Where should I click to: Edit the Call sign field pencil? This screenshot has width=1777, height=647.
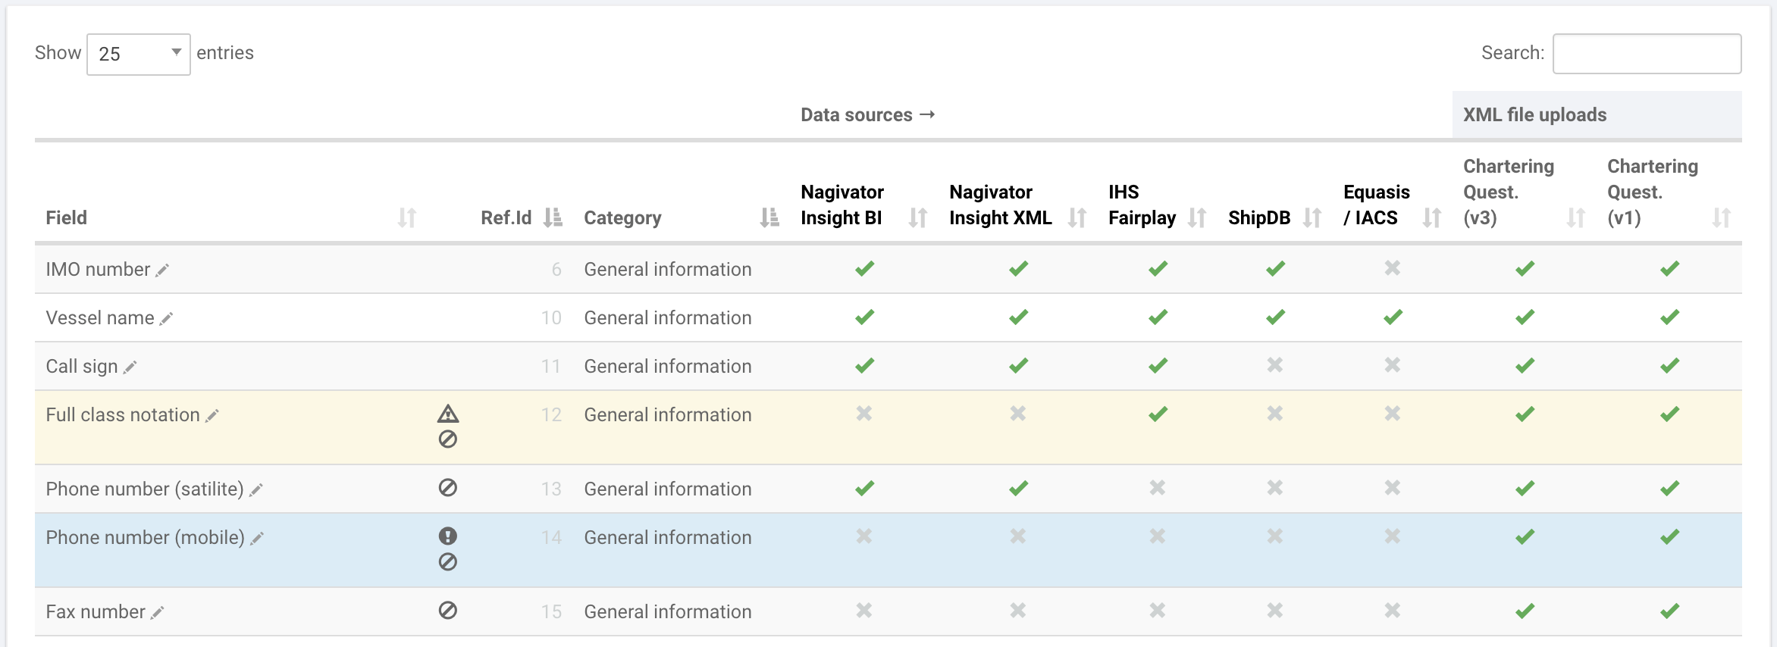[130, 367]
